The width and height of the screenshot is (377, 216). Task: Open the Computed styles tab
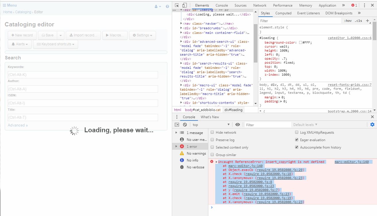point(283,13)
